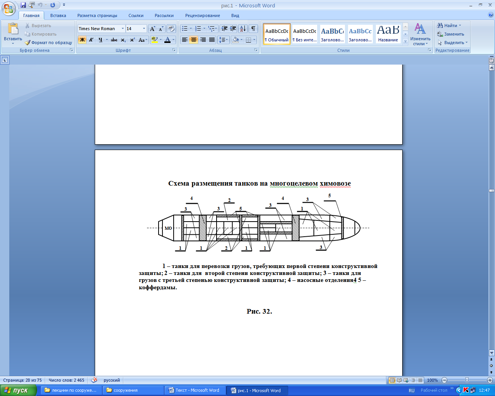
Task: Click the Decrease Indent icon
Action: (224, 29)
